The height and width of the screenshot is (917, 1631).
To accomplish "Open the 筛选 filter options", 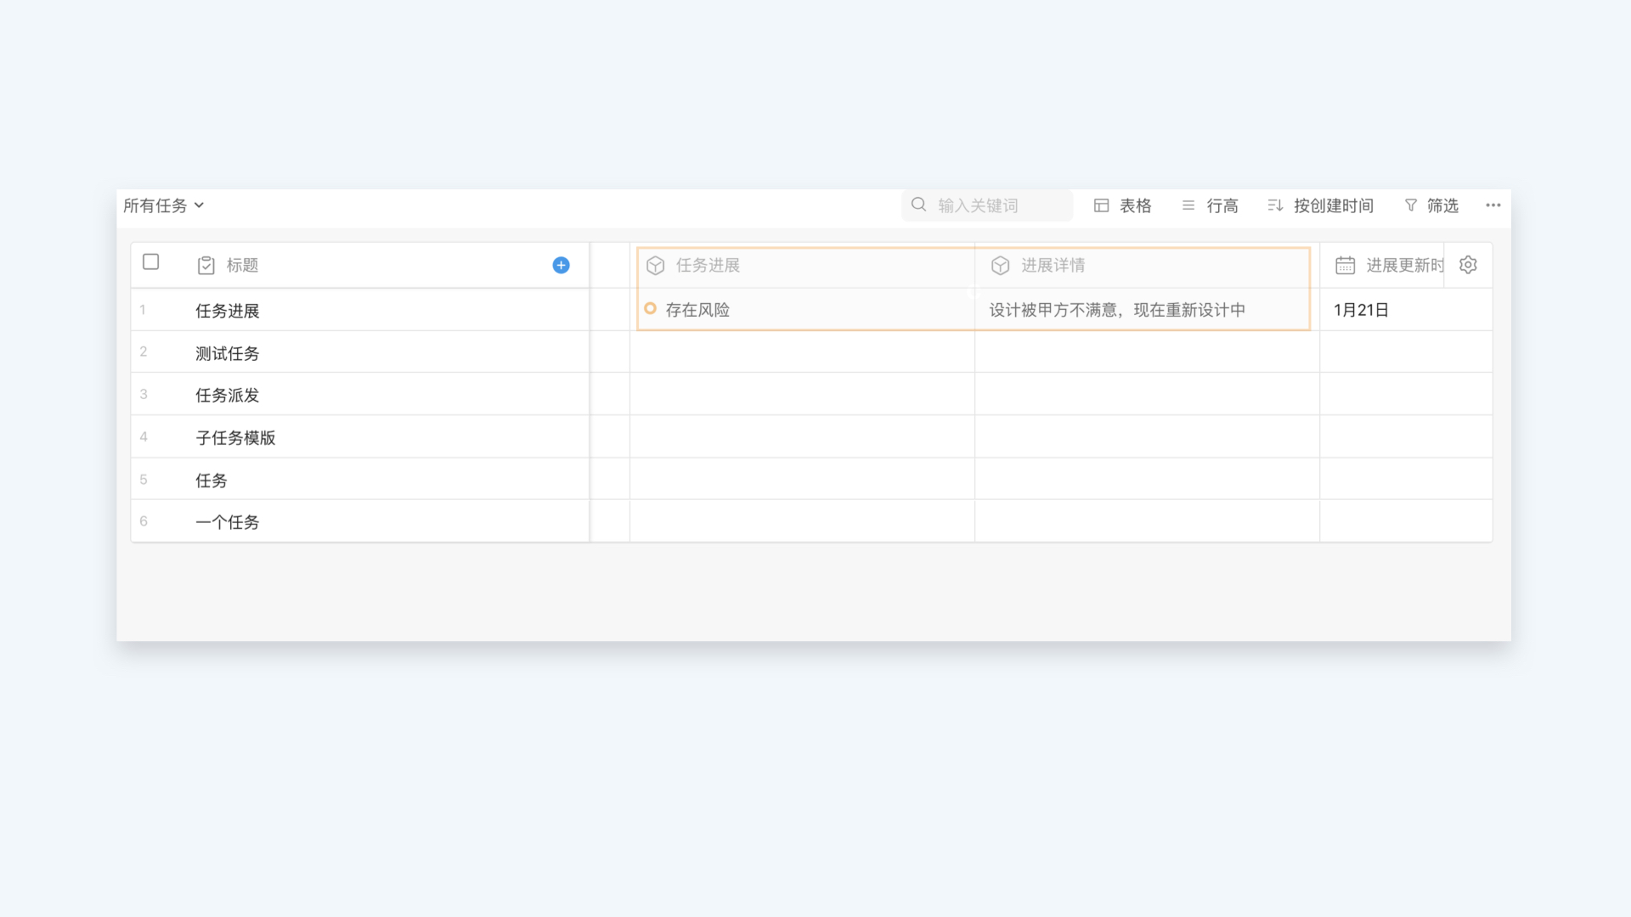I will coord(1431,205).
